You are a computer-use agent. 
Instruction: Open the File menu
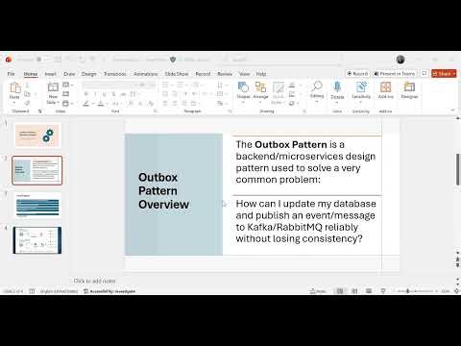click(x=12, y=74)
